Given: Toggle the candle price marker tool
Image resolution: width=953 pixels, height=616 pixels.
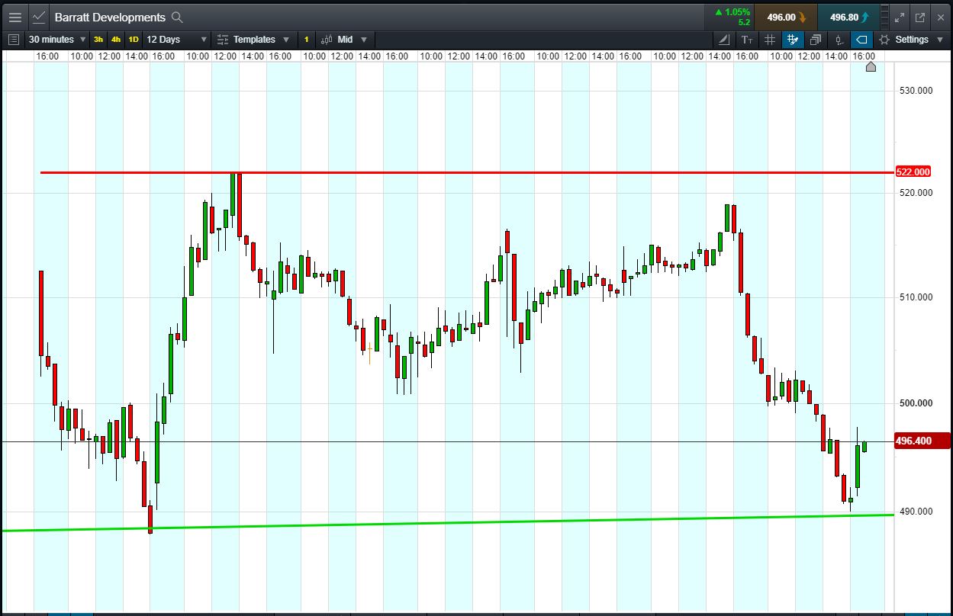Looking at the screenshot, I should coord(839,40).
